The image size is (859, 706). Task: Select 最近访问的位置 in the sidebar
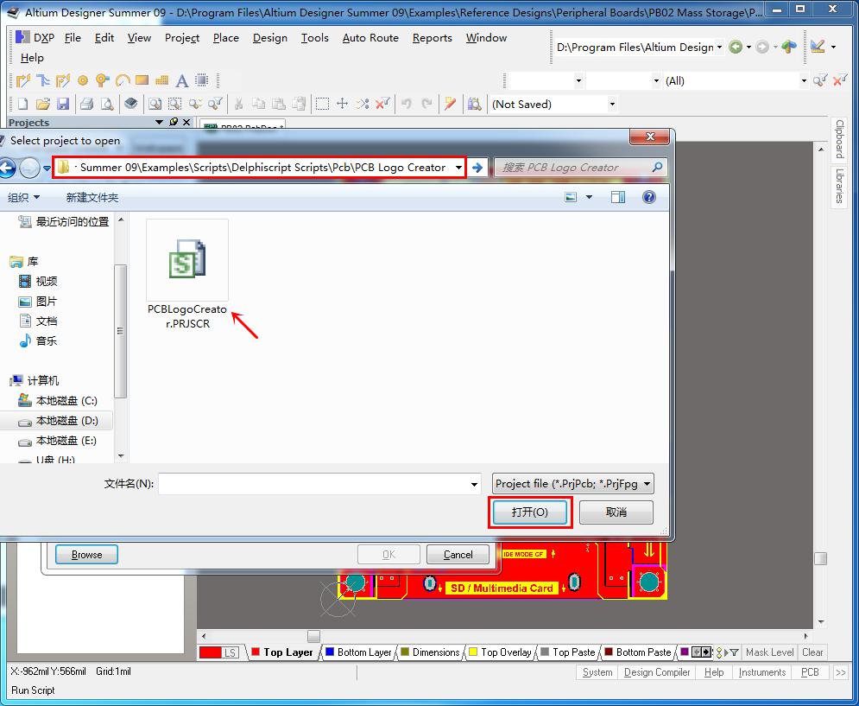point(64,221)
